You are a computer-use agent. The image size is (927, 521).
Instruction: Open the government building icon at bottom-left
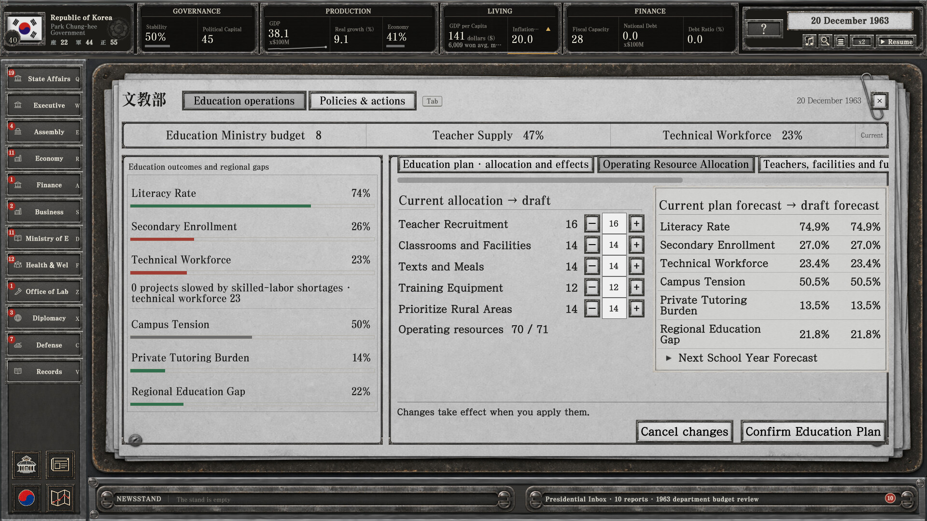point(27,465)
